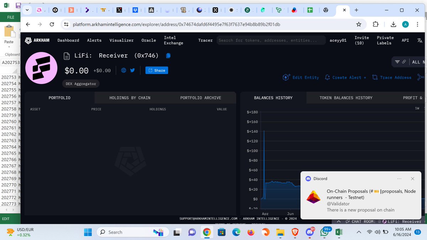Switch to the X (Twitter) browser tab
The image size is (427, 240).
point(119,10)
